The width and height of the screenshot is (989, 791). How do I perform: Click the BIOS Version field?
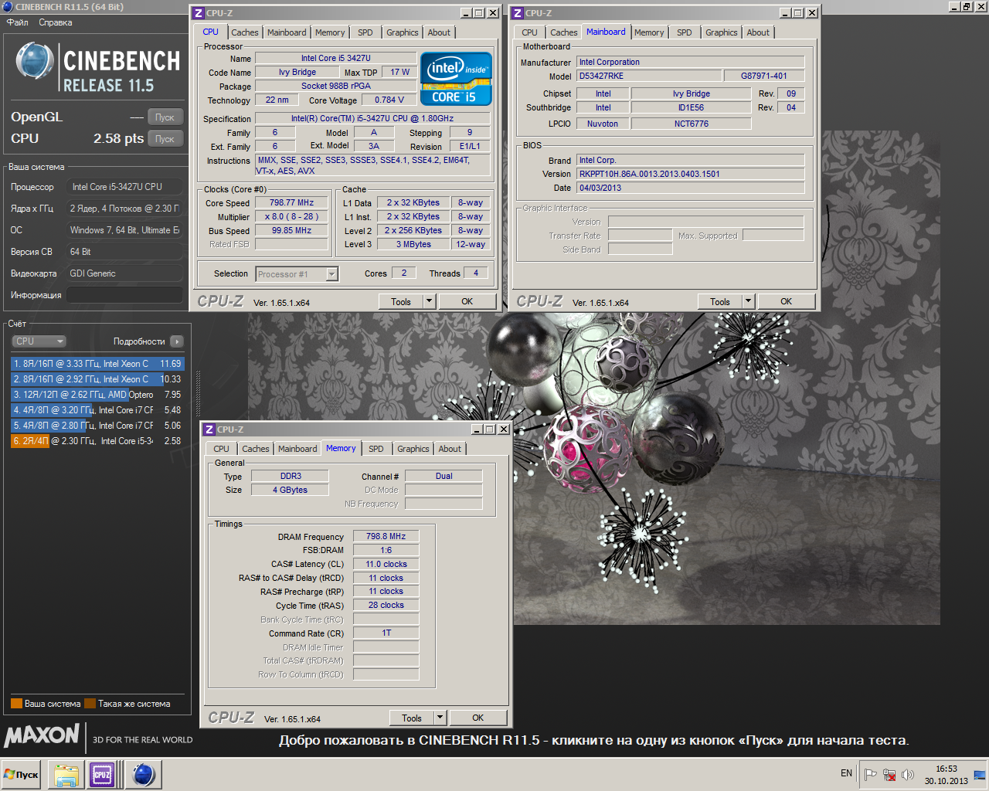(690, 174)
